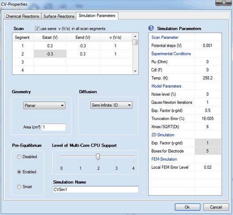Confirm settings with the Ok button
The width and height of the screenshot is (233, 215).
coord(188,207)
